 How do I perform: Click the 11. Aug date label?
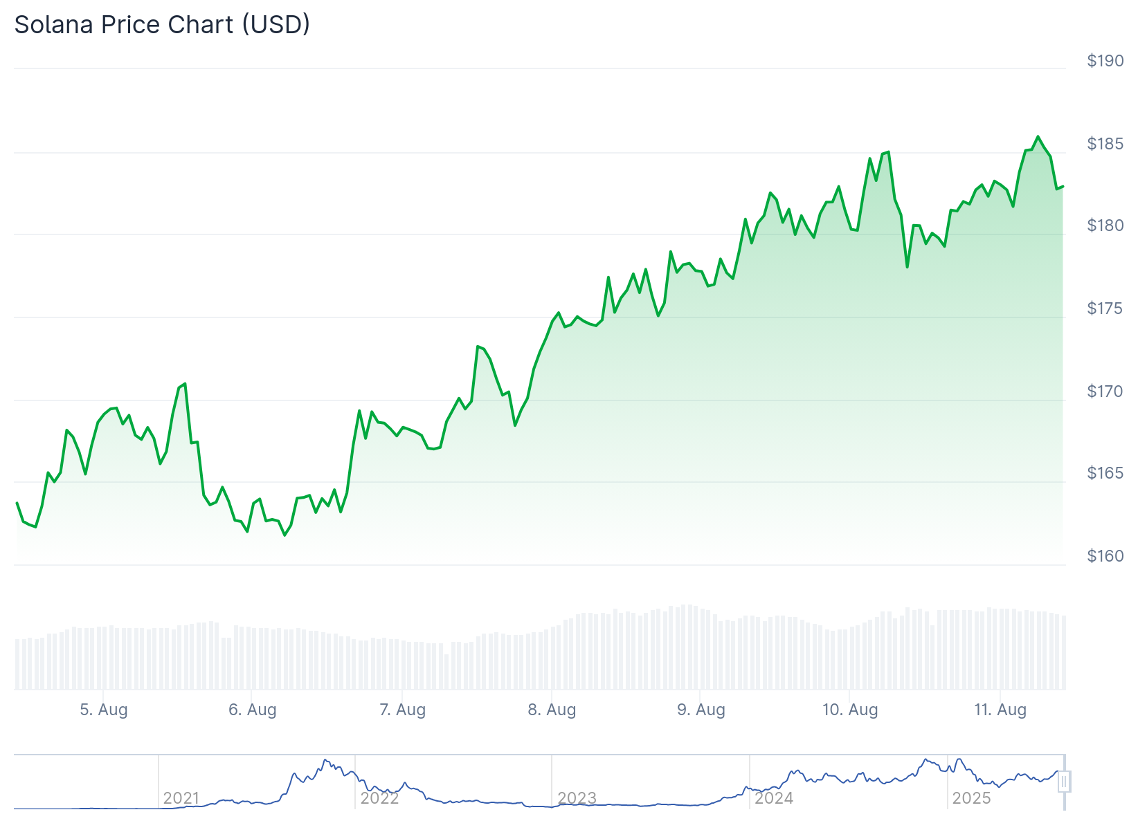[1000, 710]
